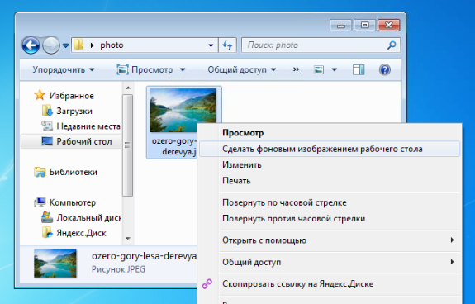Minimize the photo window
475x304 pixels.
coord(341,26)
